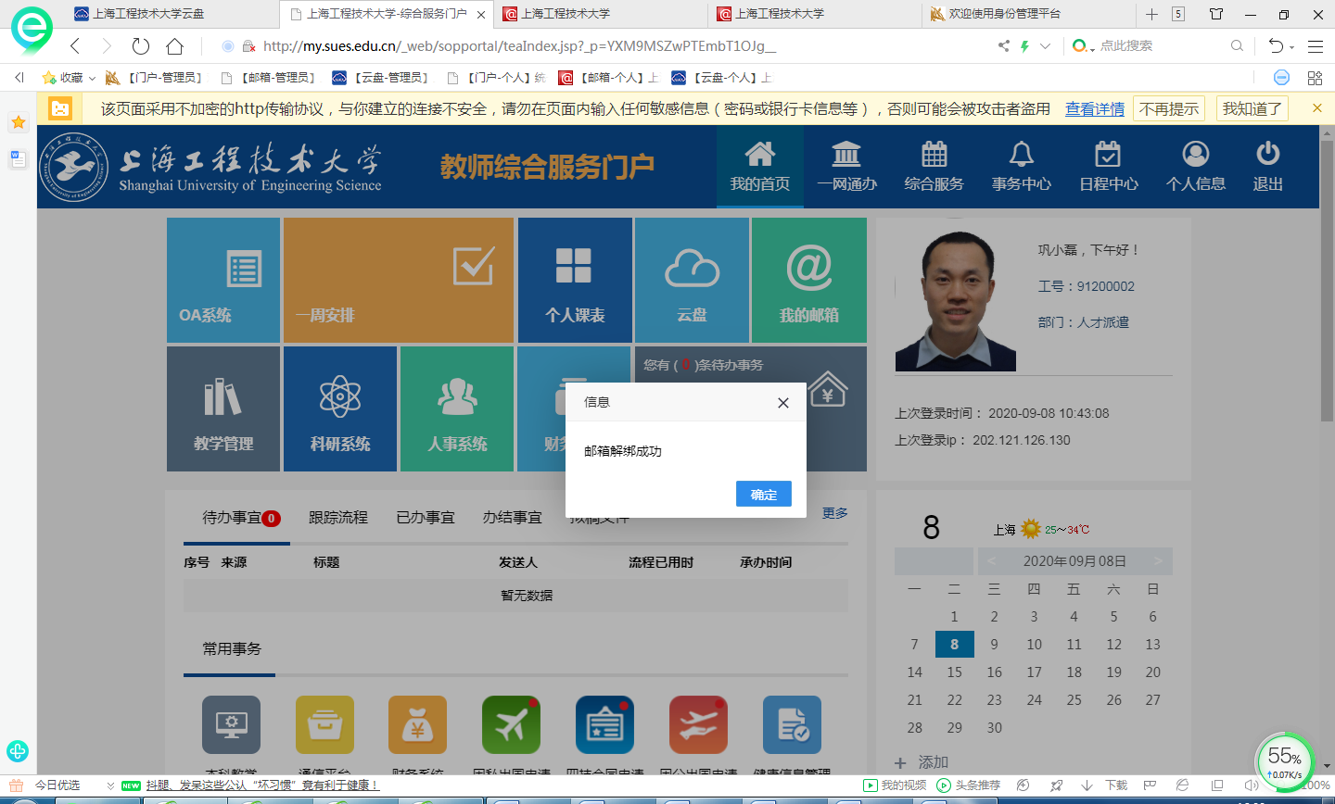
Task: Click the 您有(0)条待办事务 notice
Action: pos(704,365)
